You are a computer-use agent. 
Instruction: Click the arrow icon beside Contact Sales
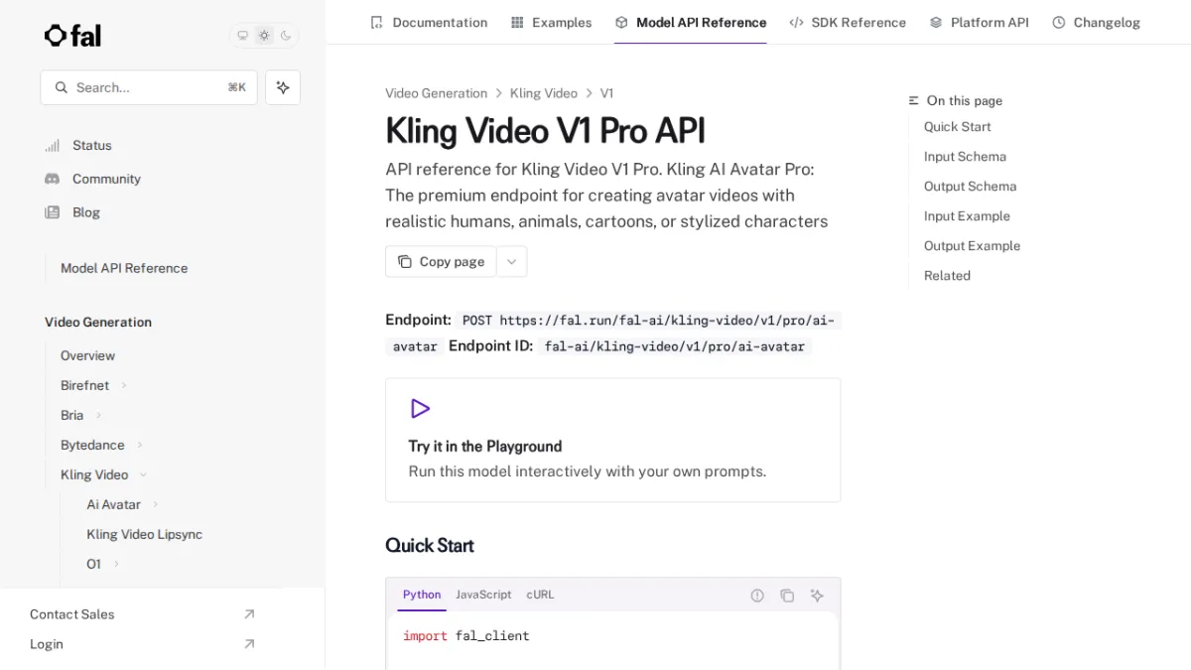[x=249, y=614]
